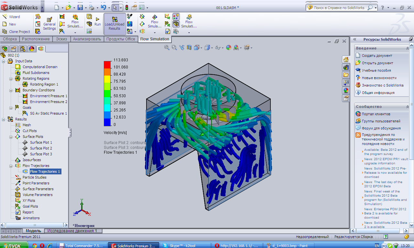Screen dimensions: 414x248
Task: Click the Zoom to Fit magnifier icon
Action: (167, 47)
